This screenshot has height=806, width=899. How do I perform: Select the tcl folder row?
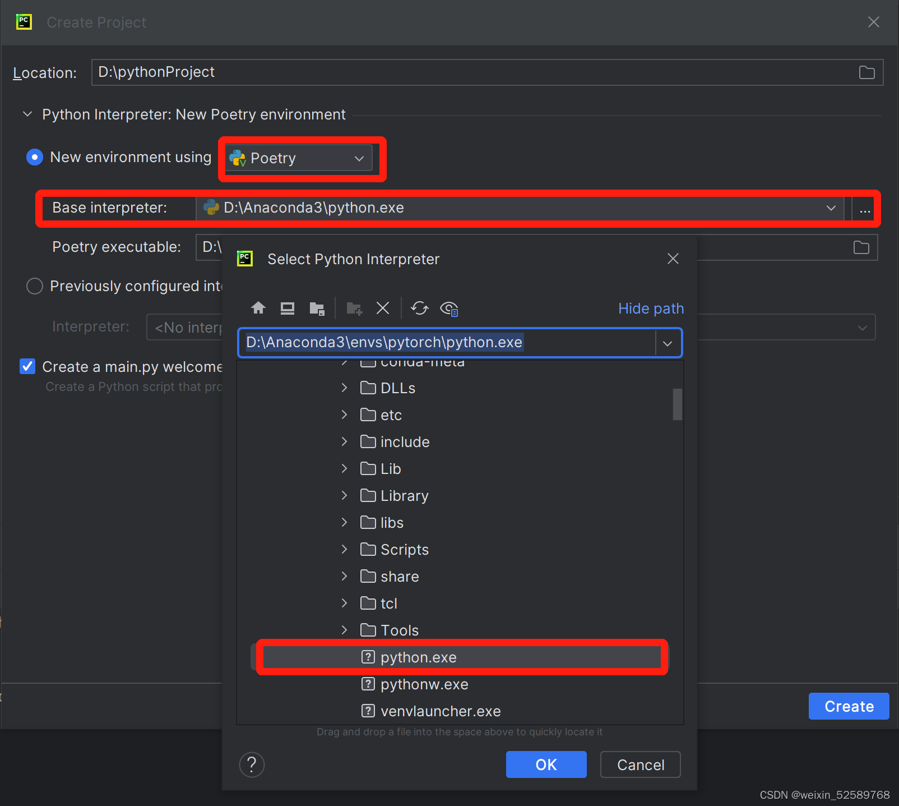click(x=461, y=603)
